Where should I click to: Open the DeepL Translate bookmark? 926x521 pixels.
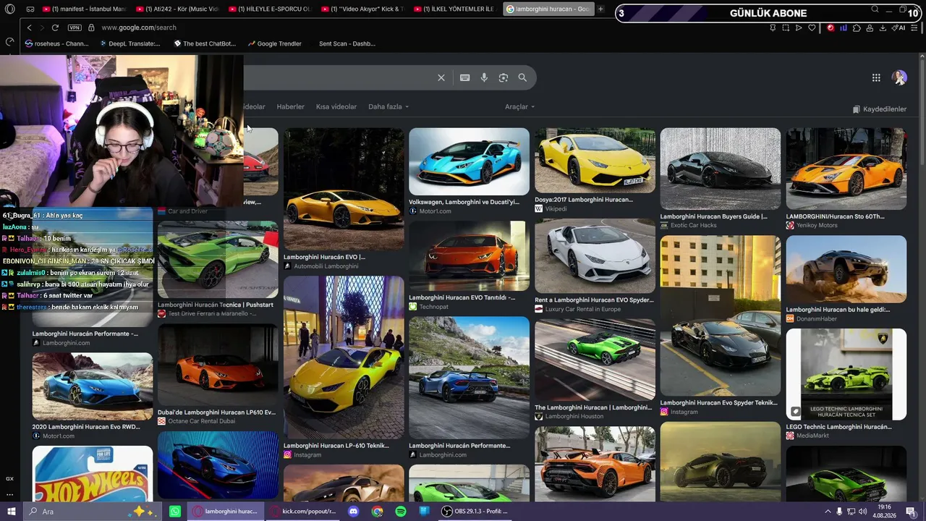coord(130,43)
